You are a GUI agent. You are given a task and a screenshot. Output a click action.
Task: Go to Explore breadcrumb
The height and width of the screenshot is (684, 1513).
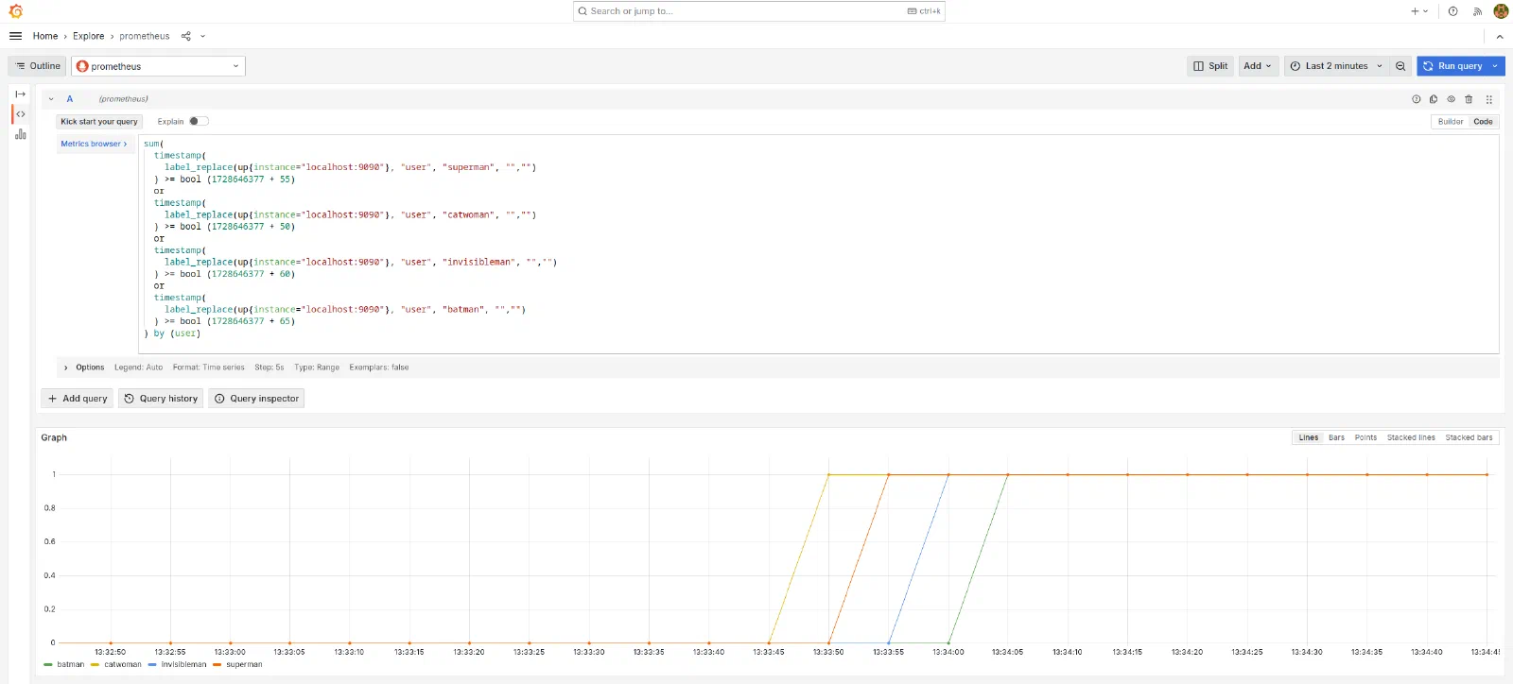[89, 36]
